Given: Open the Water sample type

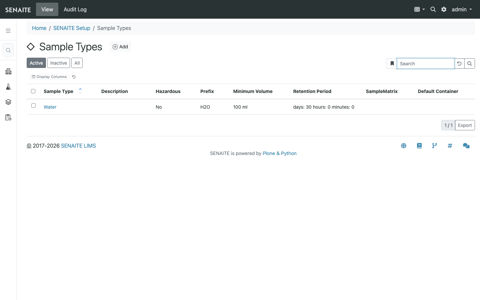Looking at the screenshot, I should 50,107.
